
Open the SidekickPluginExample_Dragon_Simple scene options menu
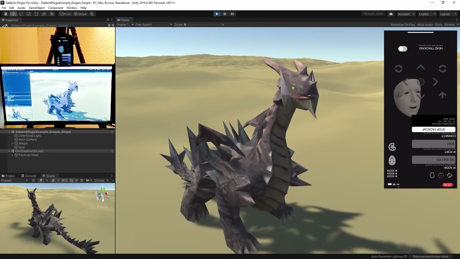tap(112, 132)
